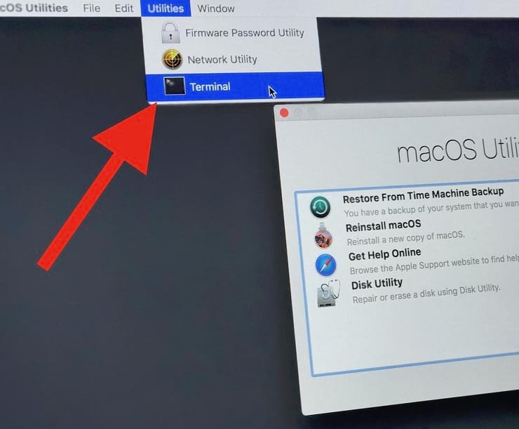
Task: Choose Firmware Password Utility from the menu
Action: pos(232,33)
